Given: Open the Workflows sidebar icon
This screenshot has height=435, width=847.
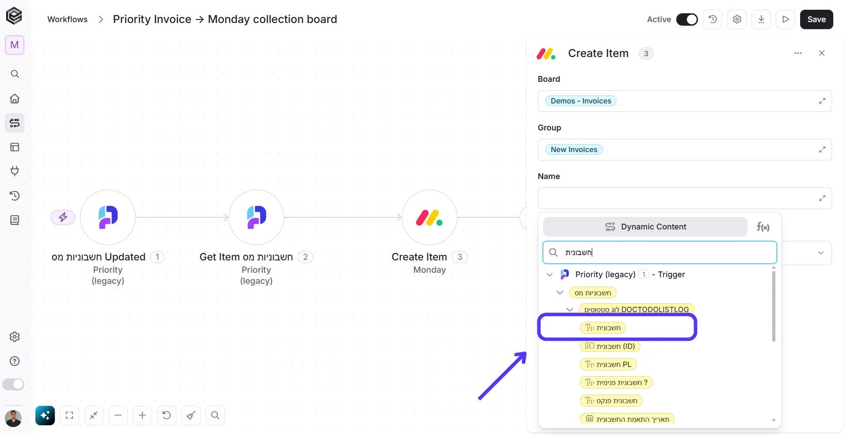Looking at the screenshot, I should click(15, 122).
